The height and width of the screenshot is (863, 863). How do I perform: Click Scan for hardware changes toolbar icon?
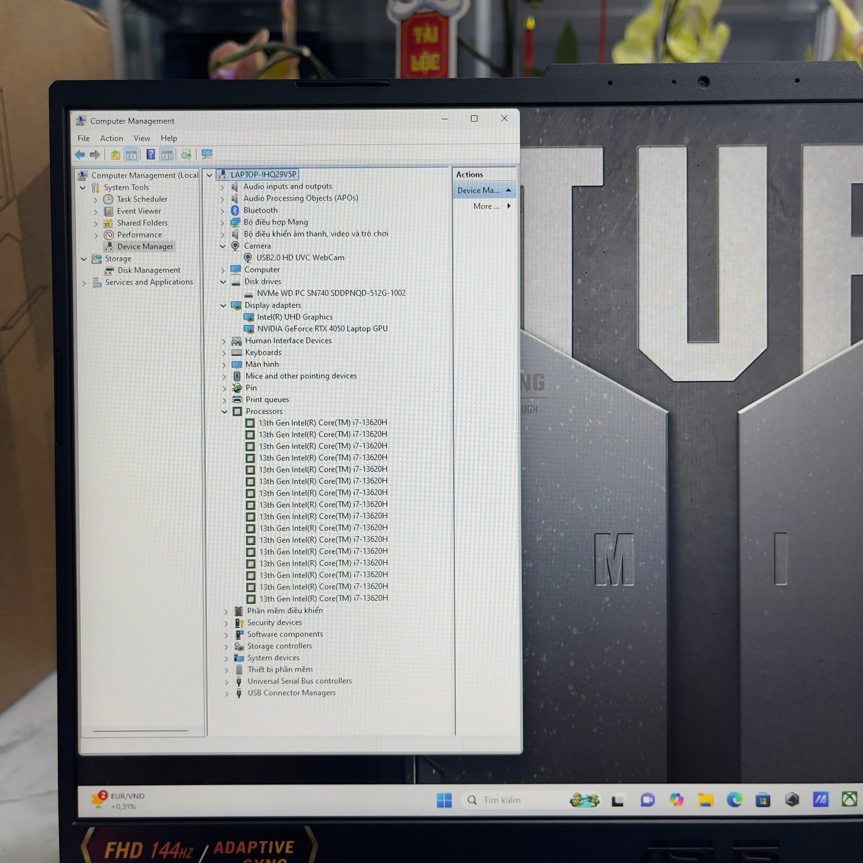pyautogui.click(x=207, y=154)
